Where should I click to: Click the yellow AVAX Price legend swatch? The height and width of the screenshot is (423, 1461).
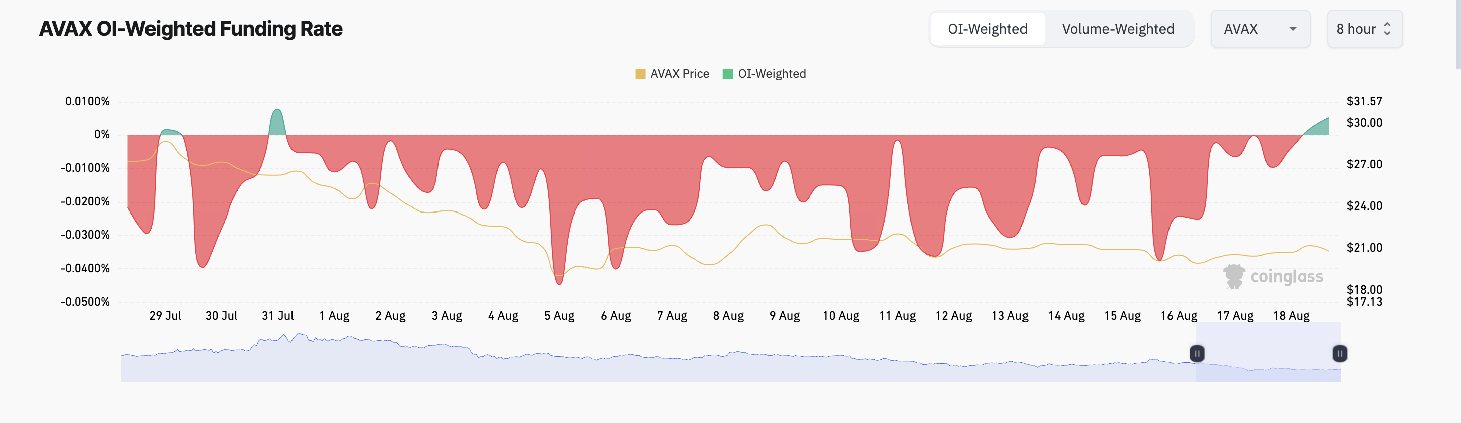(x=640, y=74)
